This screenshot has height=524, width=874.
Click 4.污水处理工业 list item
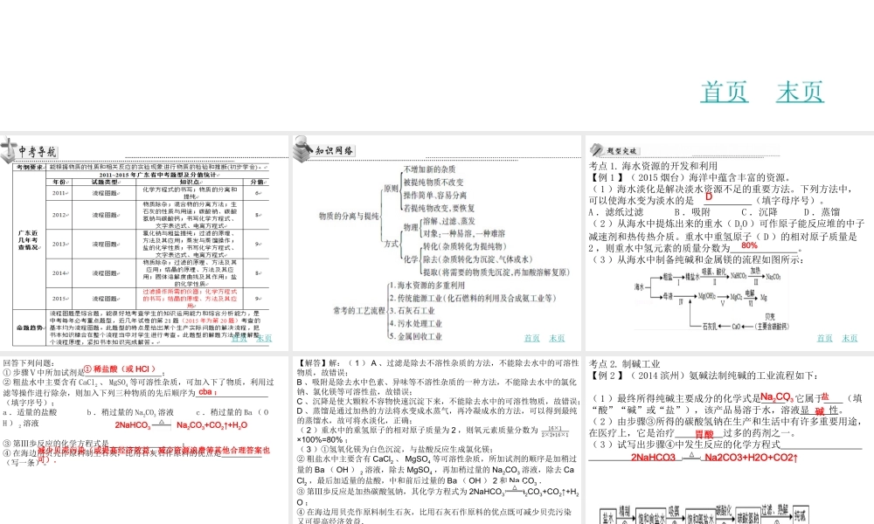click(x=416, y=323)
